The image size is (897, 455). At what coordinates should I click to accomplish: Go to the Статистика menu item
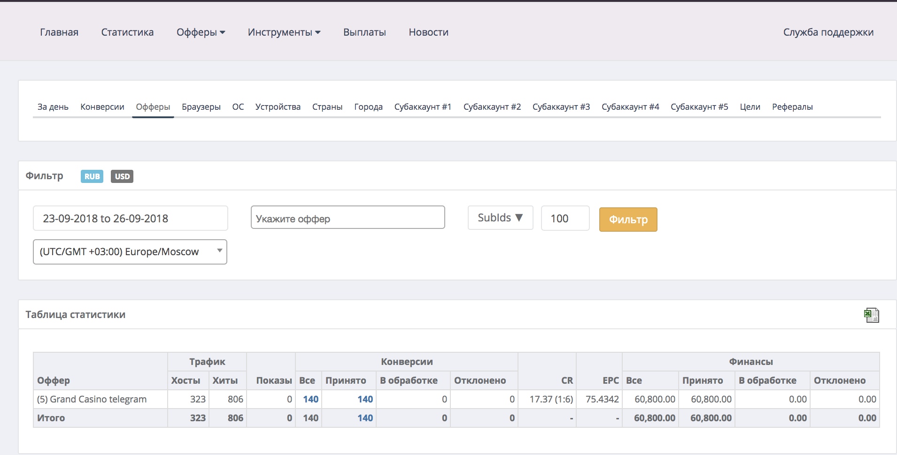(127, 32)
